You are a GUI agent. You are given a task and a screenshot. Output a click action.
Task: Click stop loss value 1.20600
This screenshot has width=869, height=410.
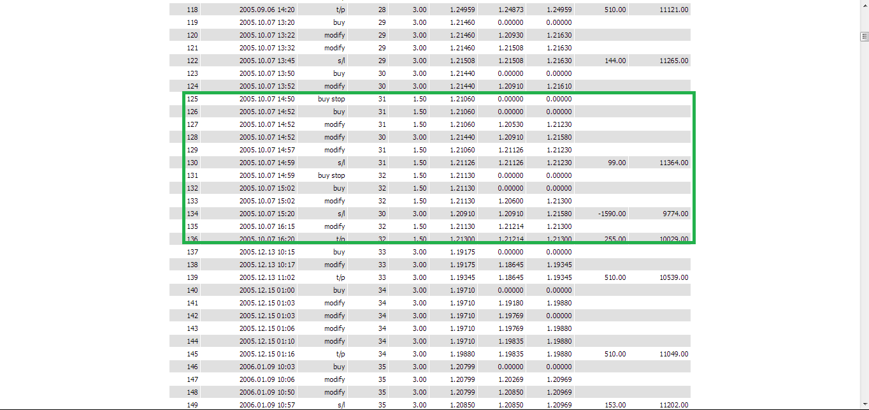pos(510,201)
